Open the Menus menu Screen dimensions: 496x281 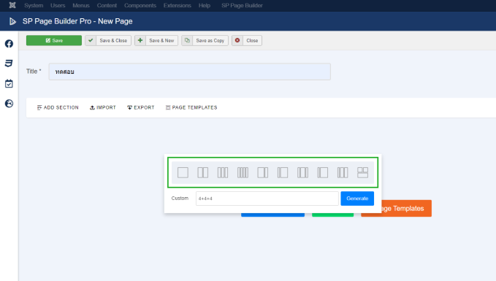click(81, 5)
